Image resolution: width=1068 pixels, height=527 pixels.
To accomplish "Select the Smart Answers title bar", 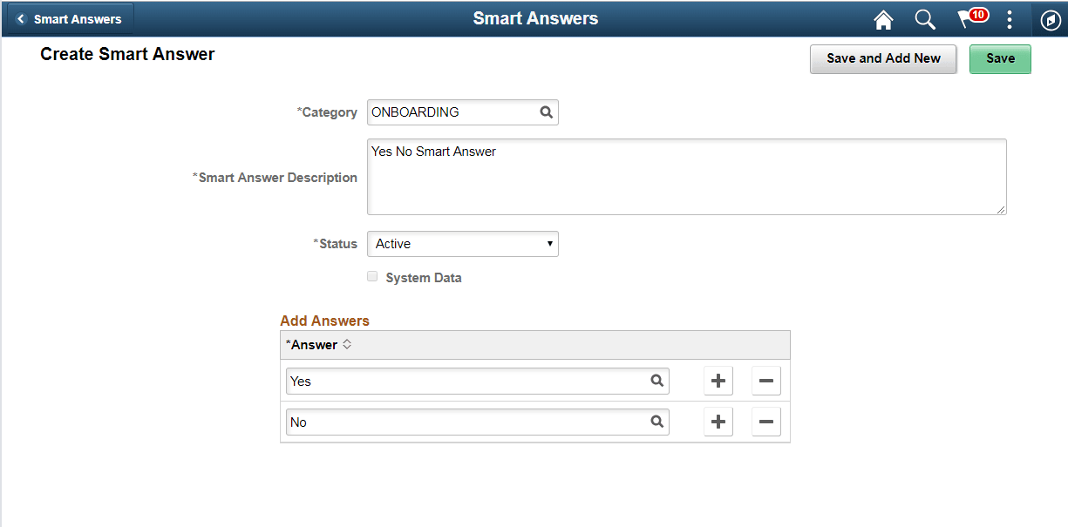I will (x=534, y=17).
